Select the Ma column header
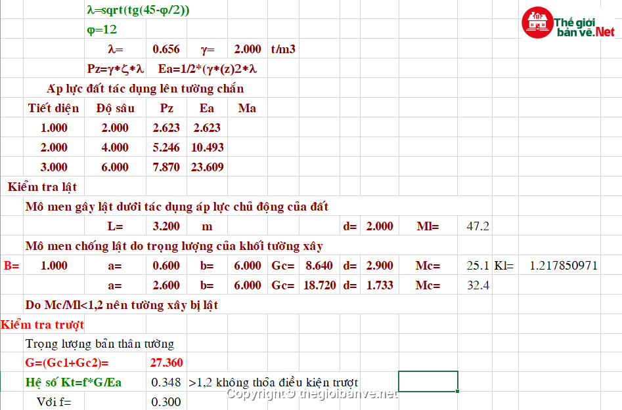Screen dimensions: 622x410 (247, 108)
